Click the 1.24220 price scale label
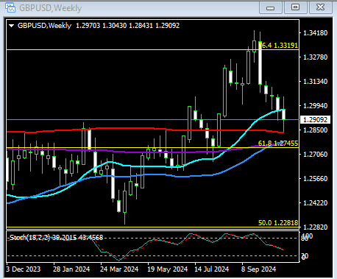The height and width of the screenshot is (279, 337). coord(316,203)
